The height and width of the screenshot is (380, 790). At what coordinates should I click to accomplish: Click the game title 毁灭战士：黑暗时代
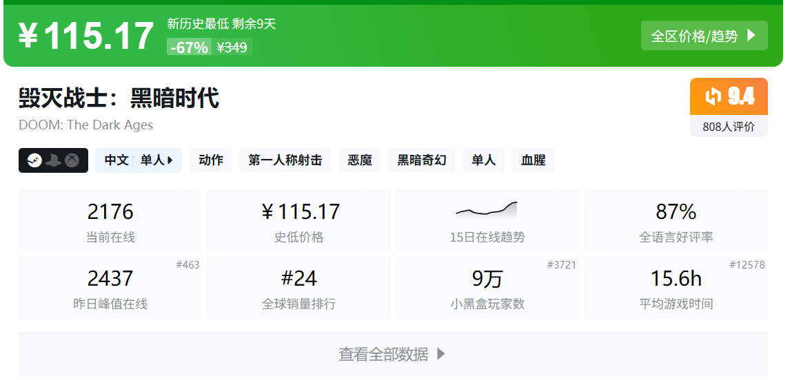(119, 98)
